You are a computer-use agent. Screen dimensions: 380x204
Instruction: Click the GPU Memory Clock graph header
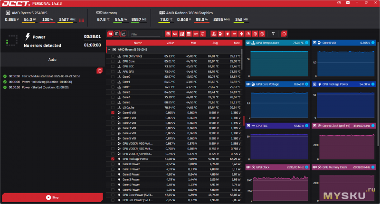click(x=344, y=167)
